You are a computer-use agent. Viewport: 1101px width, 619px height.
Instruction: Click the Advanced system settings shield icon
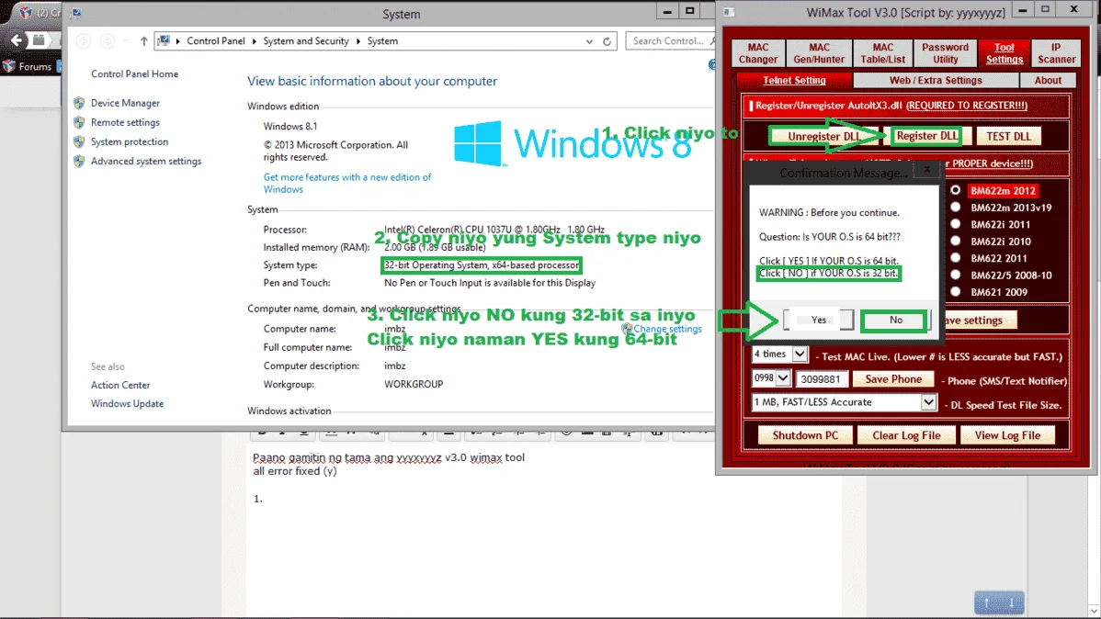[79, 162]
